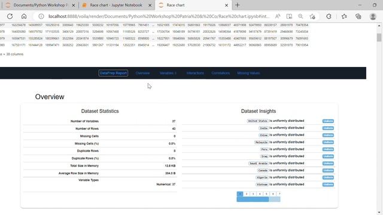Click Uniform badge for India
The image size is (383, 215).
(328, 128)
